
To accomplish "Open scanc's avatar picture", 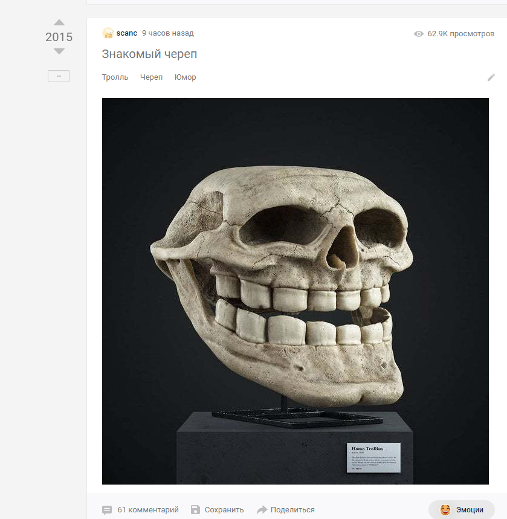I will [108, 33].
